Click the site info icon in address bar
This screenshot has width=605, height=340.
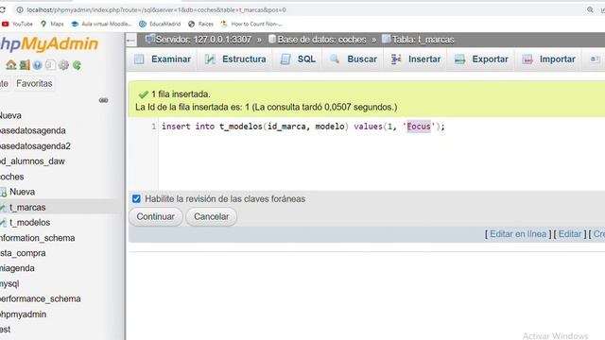(20, 9)
